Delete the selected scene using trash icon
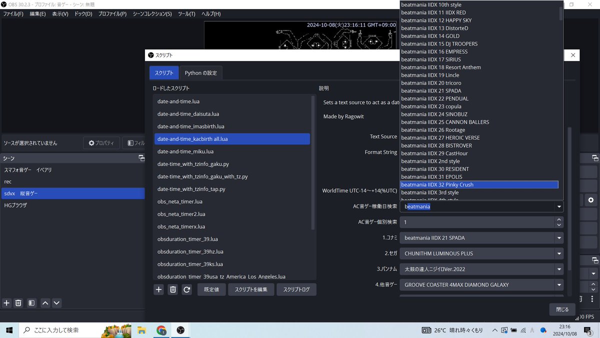The height and width of the screenshot is (338, 600). click(18, 303)
